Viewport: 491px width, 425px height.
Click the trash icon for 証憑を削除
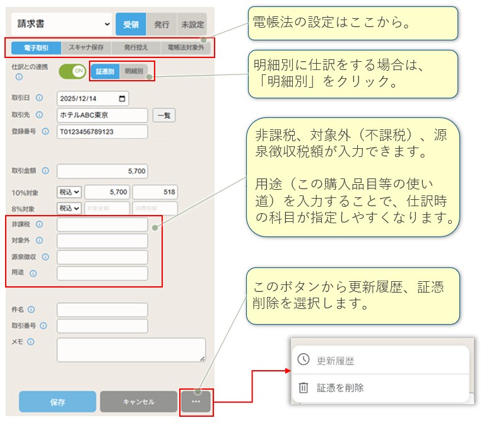[x=303, y=387]
